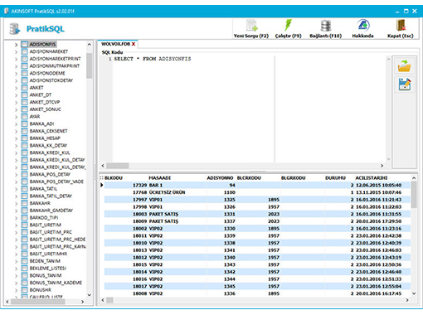Click SQL editor horizontal scrollbar thumb
This screenshot has height=315, width=423.
click(118, 166)
